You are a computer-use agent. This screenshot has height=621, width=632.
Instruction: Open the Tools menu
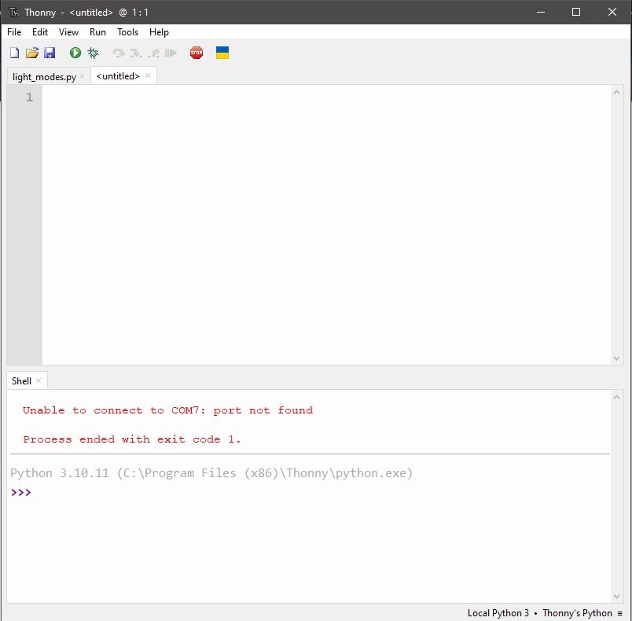pos(127,32)
